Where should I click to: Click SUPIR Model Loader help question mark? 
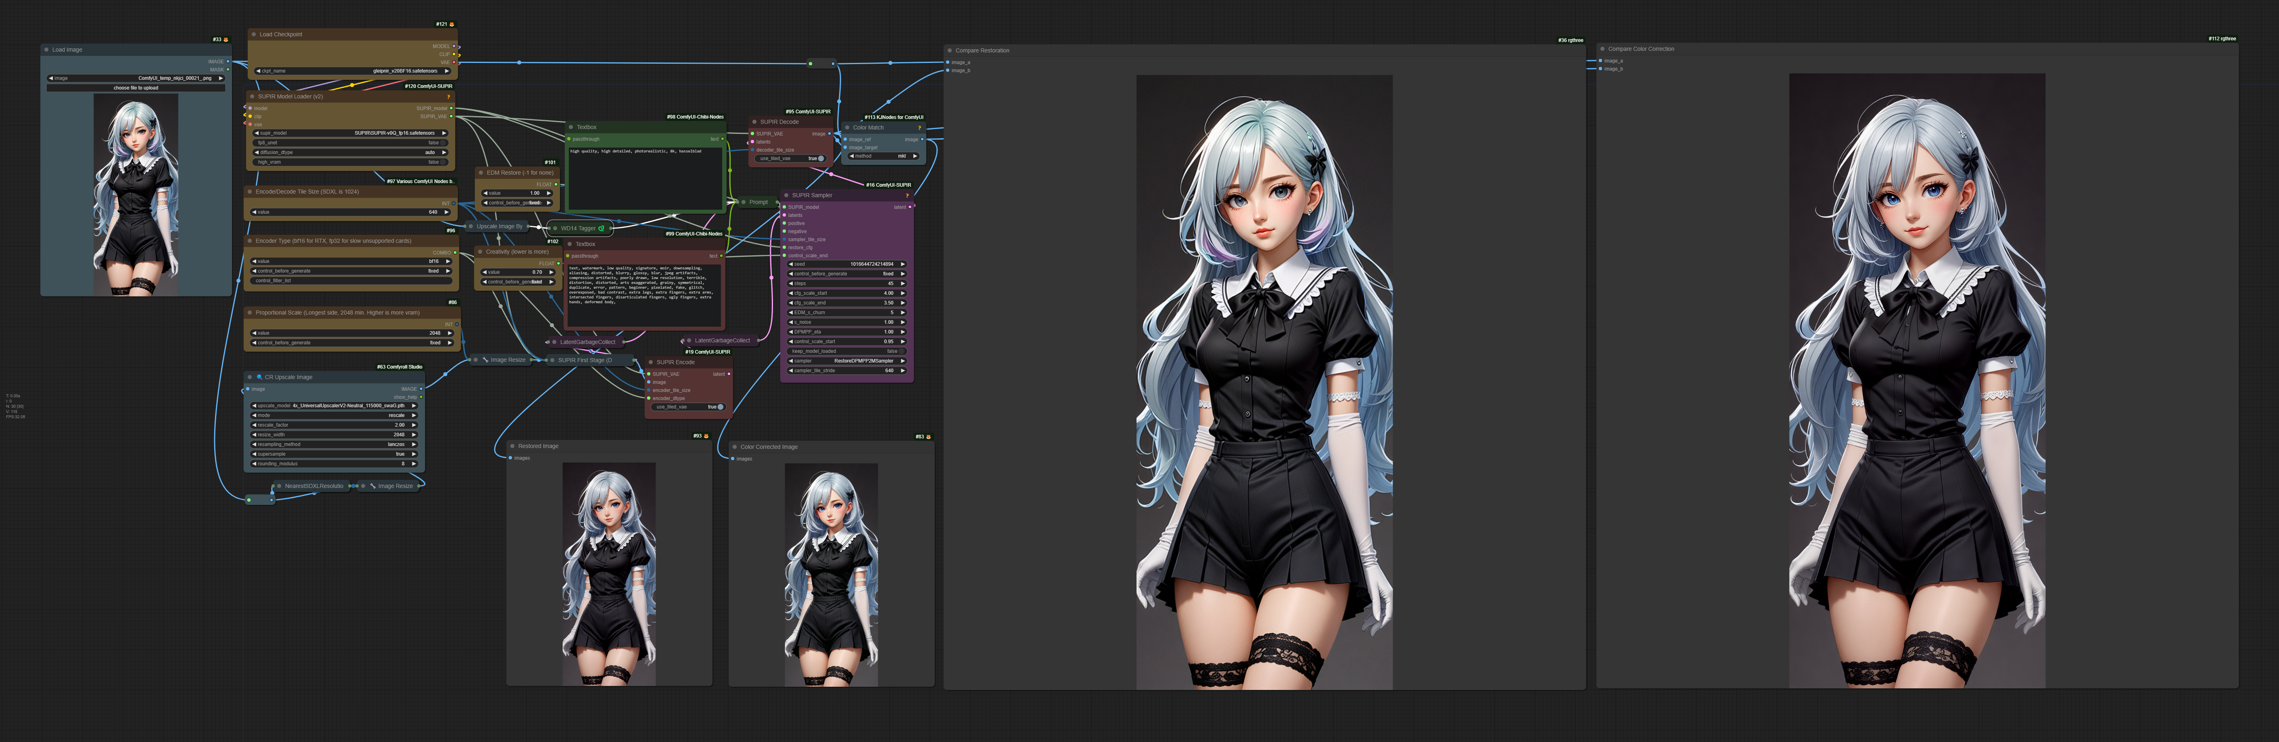449,96
